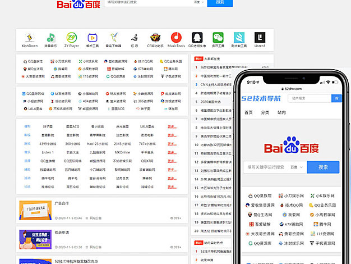This screenshot has height=264, width=351.
Task: Open 钻石资源网 in the desktop site list
Action: click(x=61, y=94)
